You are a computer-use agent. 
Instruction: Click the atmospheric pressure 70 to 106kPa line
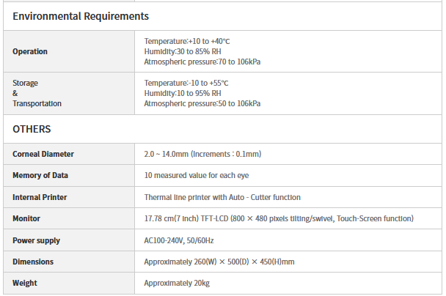click(x=202, y=62)
